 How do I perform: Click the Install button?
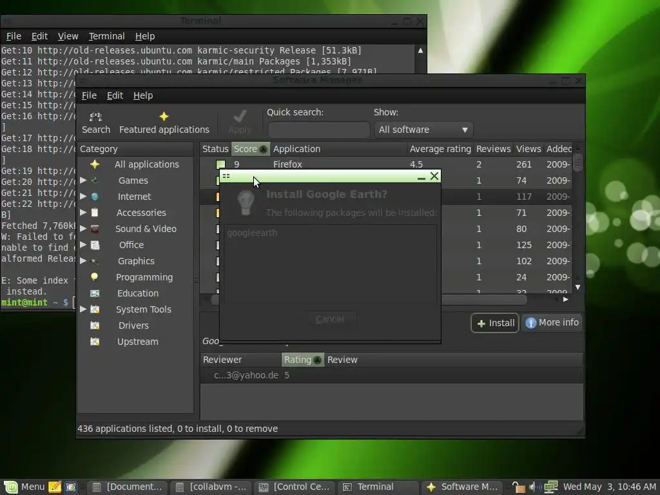point(495,323)
